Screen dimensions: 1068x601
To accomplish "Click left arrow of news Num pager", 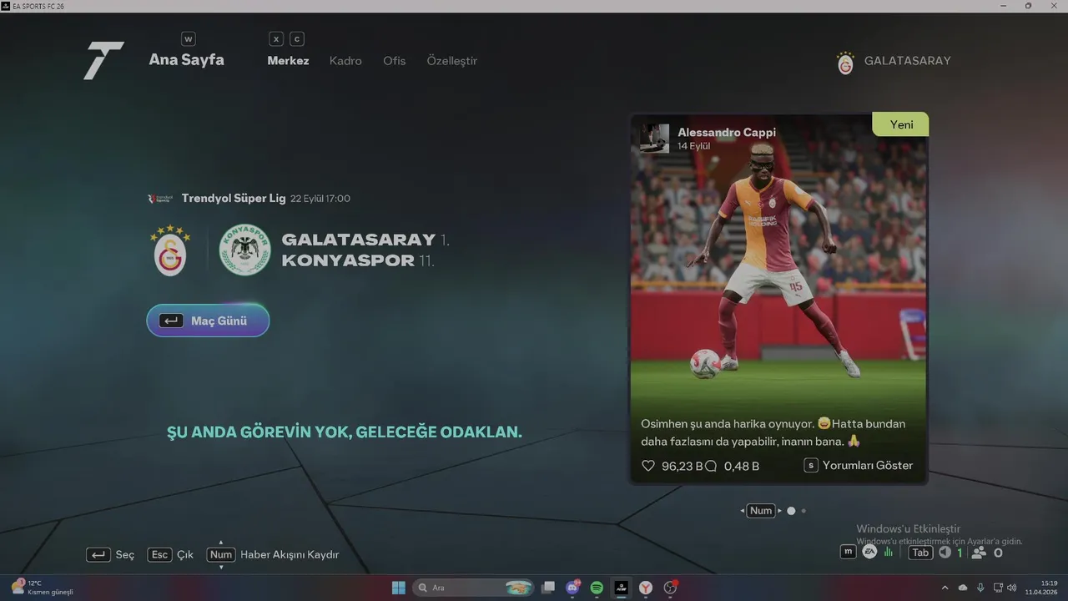I will [x=743, y=511].
